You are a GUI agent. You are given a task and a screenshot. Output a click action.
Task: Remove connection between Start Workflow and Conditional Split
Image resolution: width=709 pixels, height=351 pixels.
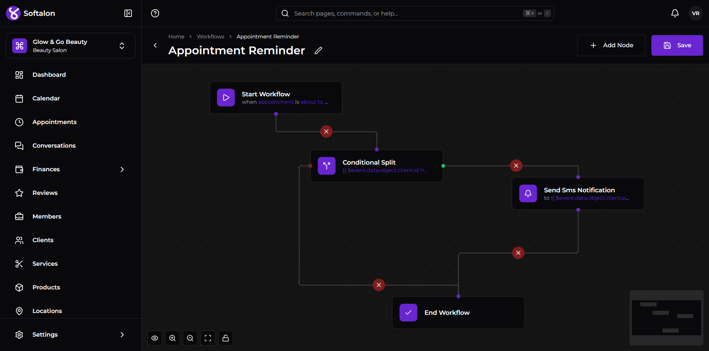click(x=326, y=131)
